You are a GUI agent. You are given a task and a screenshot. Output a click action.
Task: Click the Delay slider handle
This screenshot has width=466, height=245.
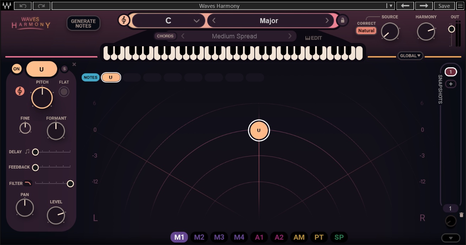click(x=35, y=152)
